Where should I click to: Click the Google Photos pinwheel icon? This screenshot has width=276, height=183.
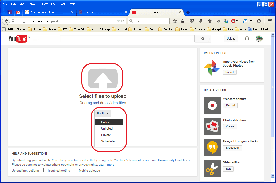click(x=212, y=68)
